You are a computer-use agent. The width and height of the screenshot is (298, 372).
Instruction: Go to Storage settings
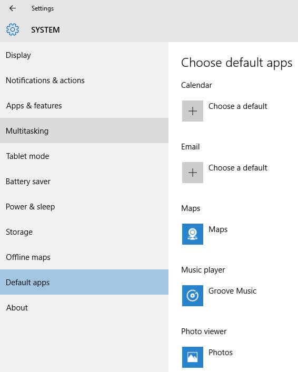click(x=84, y=232)
